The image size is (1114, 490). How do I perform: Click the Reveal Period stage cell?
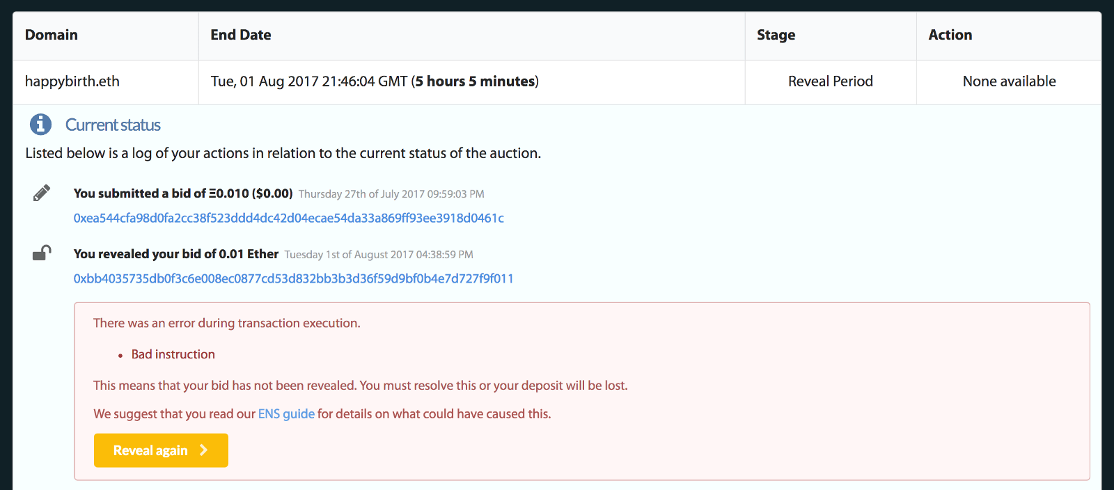pos(831,82)
